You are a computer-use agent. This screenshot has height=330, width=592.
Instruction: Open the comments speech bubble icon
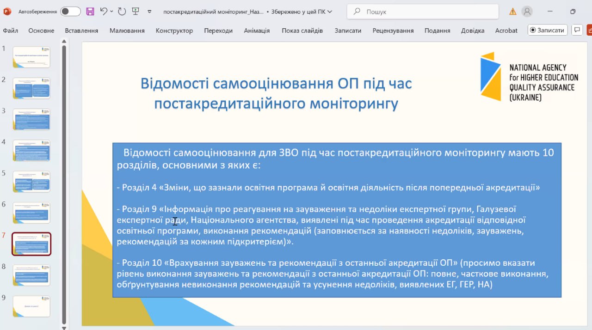[x=577, y=30]
